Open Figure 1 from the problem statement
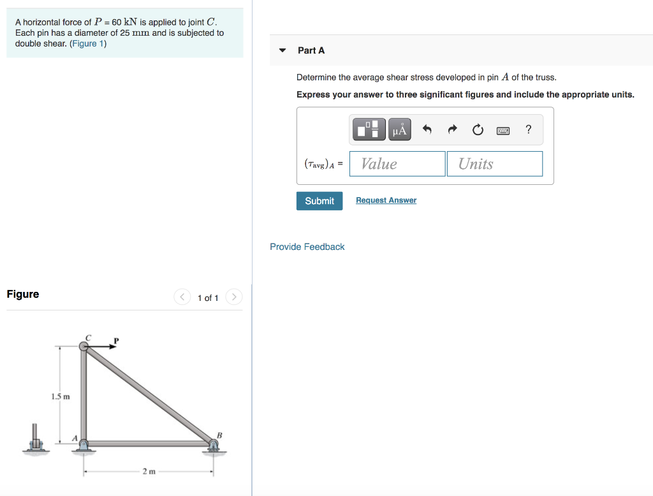This screenshot has width=653, height=496. (89, 43)
